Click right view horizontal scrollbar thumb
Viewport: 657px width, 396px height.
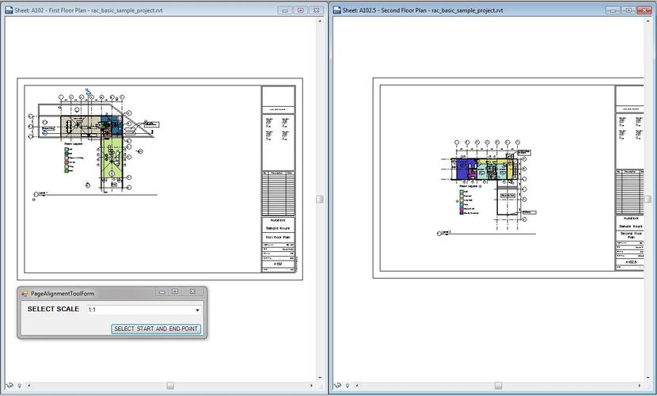(497, 386)
